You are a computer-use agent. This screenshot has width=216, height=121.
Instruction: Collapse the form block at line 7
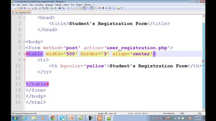pos(25,48)
